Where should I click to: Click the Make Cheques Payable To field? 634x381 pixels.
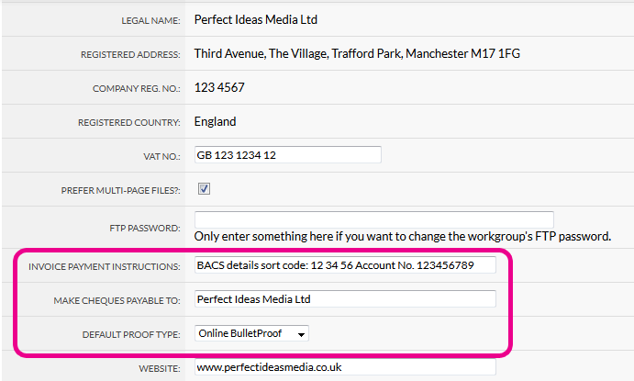pos(345,299)
